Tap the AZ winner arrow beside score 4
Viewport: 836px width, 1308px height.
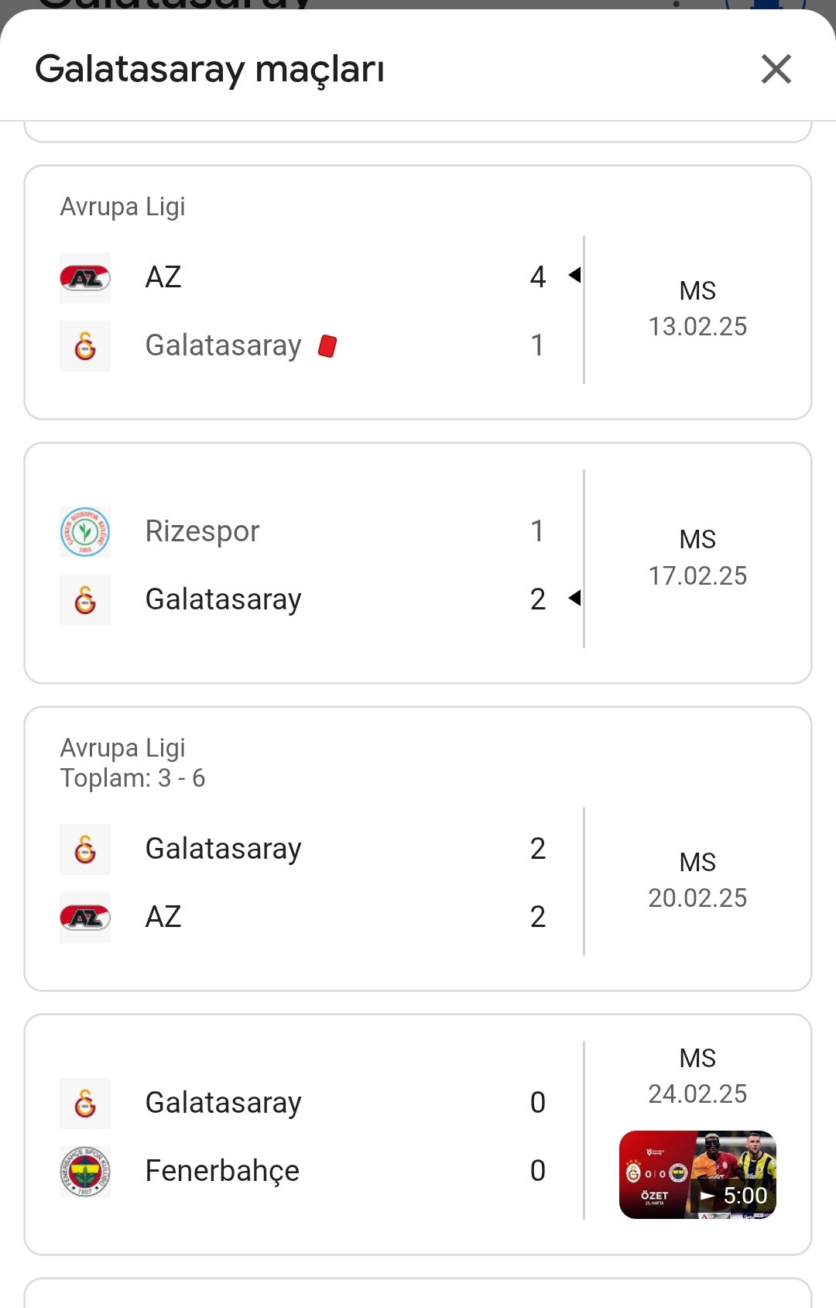574,275
